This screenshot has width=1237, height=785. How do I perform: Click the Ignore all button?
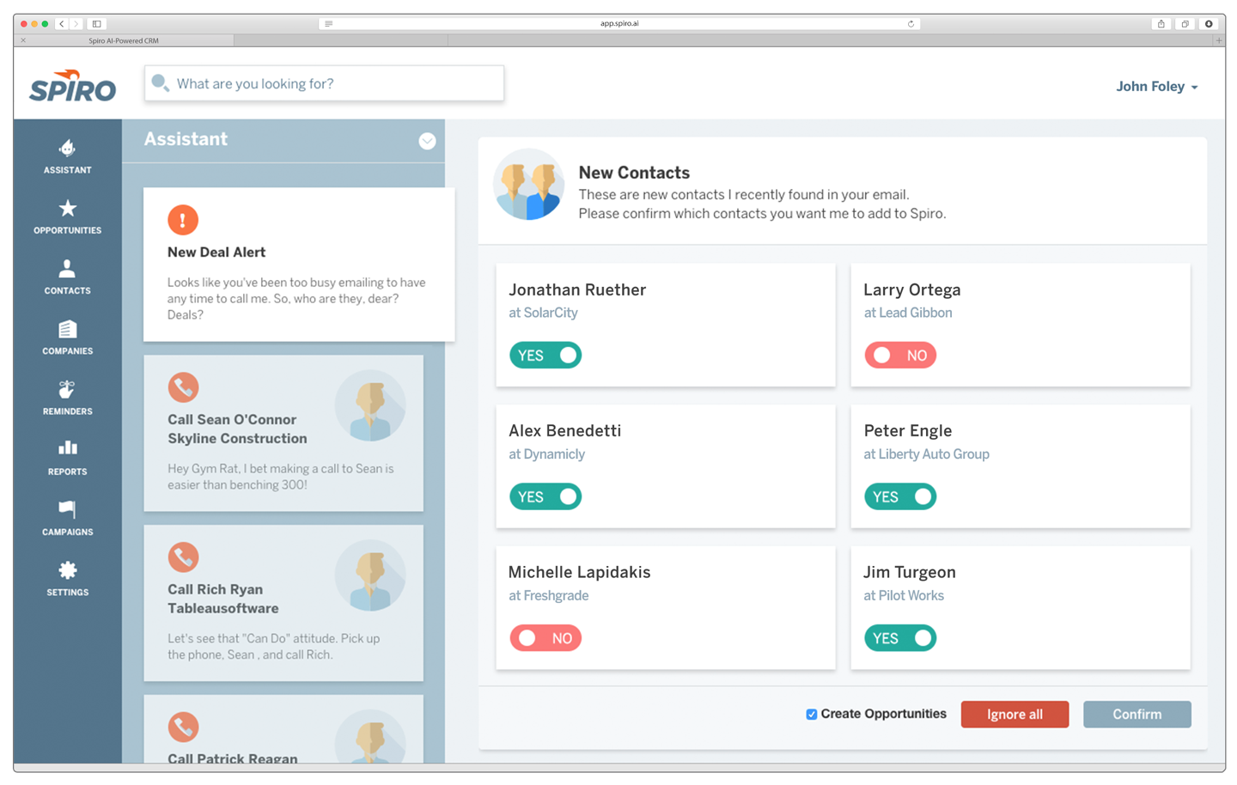[x=1015, y=715]
